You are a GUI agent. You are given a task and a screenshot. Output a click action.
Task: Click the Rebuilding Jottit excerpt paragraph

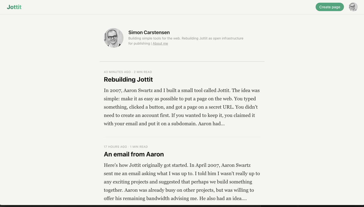tap(182, 107)
